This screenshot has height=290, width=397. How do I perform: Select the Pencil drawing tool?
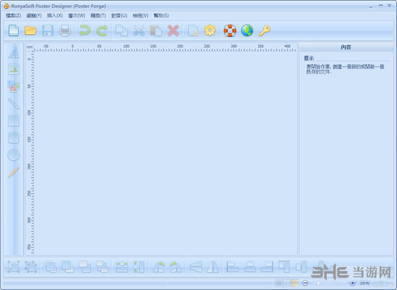tap(13, 172)
